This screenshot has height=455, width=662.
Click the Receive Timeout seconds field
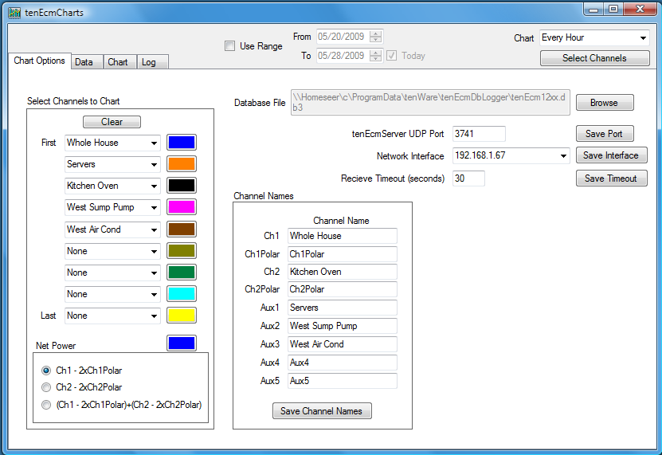[x=468, y=178]
